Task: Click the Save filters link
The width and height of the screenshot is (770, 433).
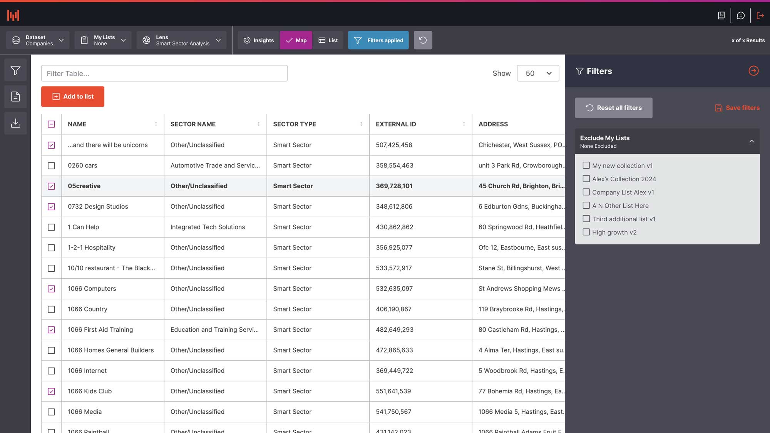Action: 737,108
